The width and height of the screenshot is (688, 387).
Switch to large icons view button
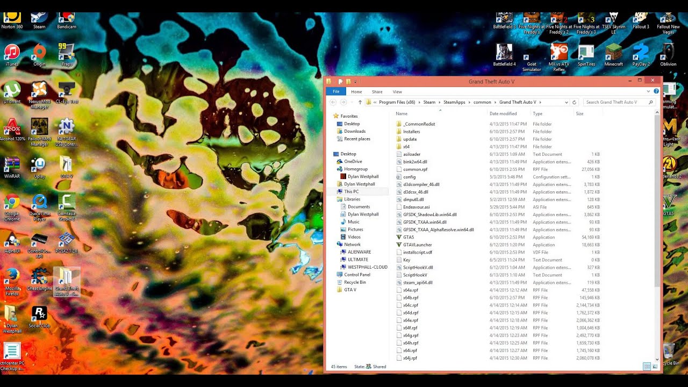click(655, 367)
